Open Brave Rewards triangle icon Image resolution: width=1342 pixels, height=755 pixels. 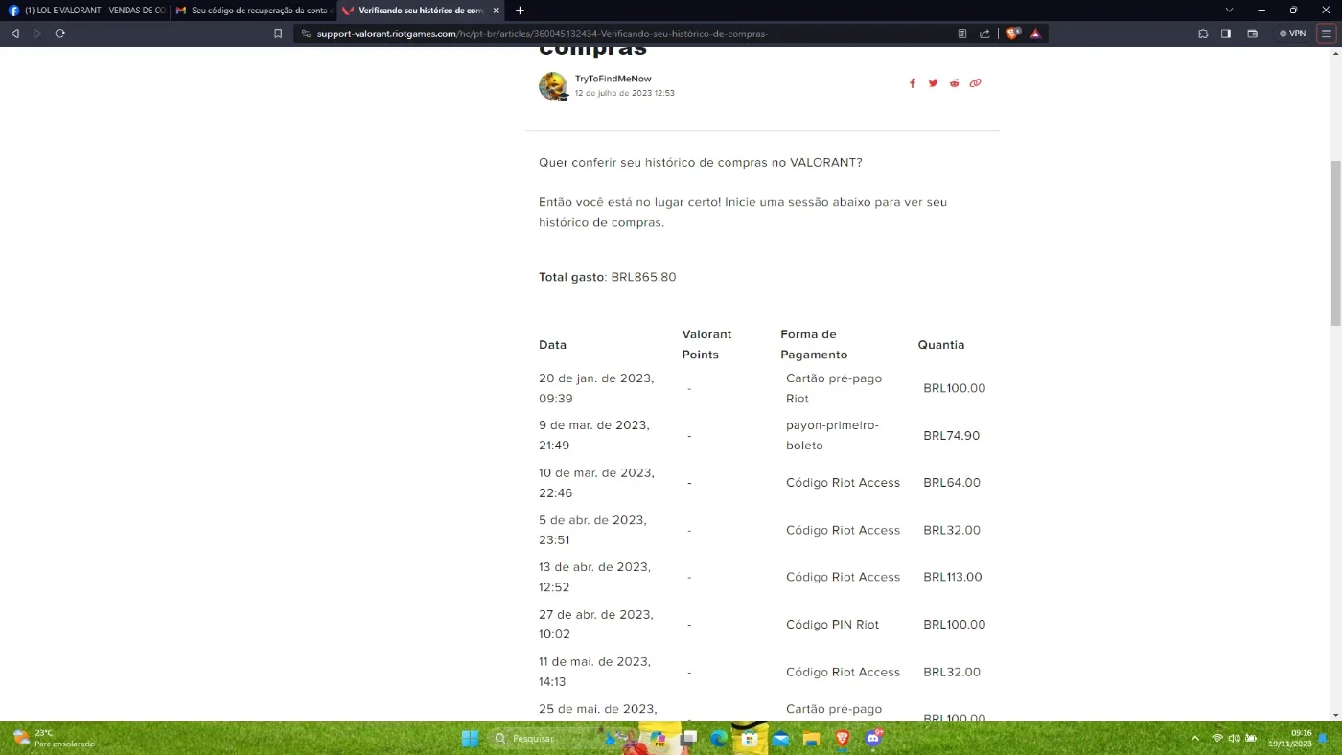(1035, 34)
